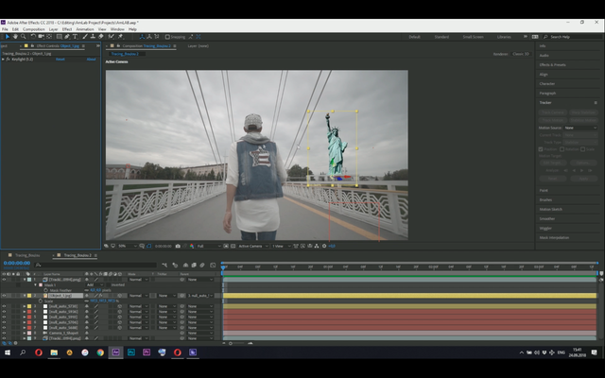Toggle visibility of Object_1.jpg layer
Screen dimensions: 605x378
coord(4,296)
